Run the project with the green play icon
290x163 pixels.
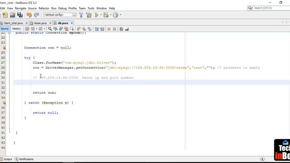[97, 15]
